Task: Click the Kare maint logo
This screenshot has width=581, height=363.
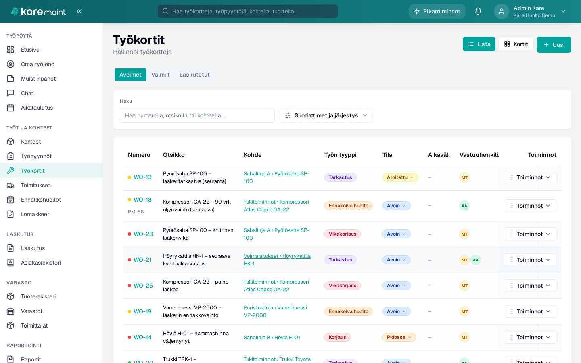Action: pos(38,11)
